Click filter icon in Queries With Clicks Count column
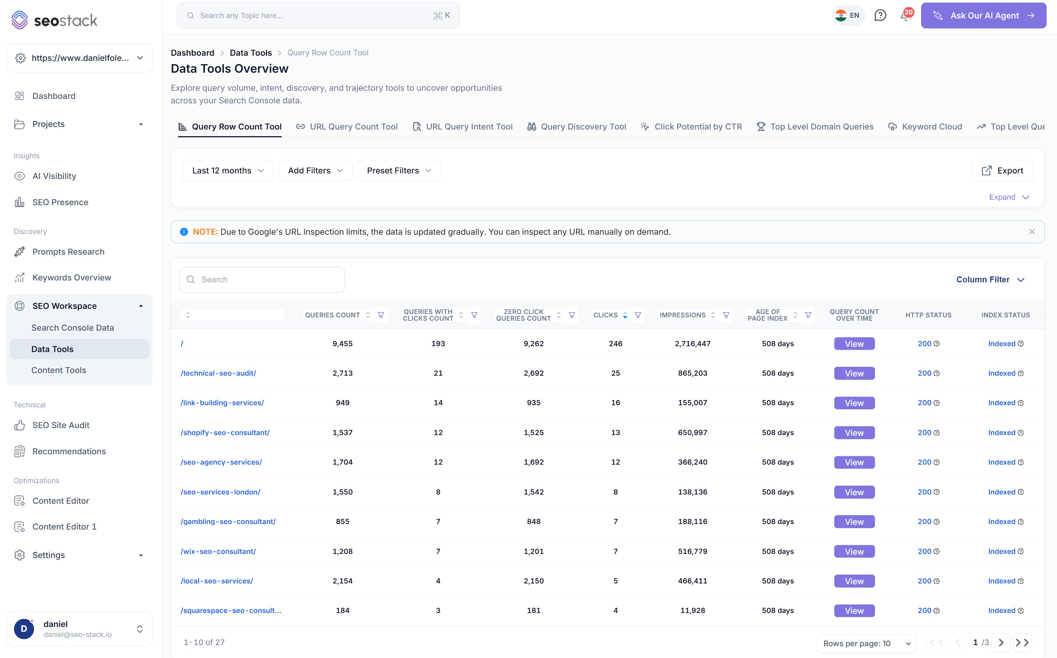Viewport: 1057px width, 658px height. point(474,315)
